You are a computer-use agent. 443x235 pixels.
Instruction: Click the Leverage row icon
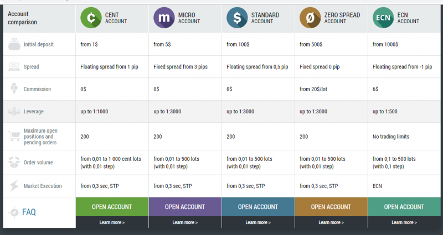coord(14,112)
